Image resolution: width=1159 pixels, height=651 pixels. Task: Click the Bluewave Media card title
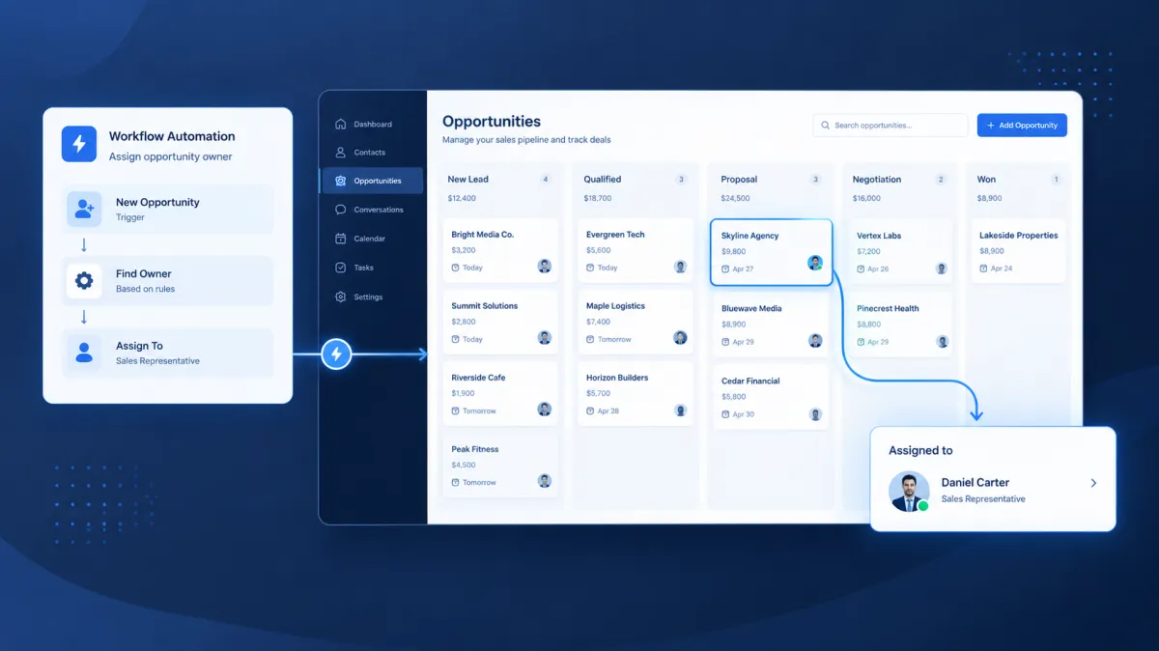751,309
